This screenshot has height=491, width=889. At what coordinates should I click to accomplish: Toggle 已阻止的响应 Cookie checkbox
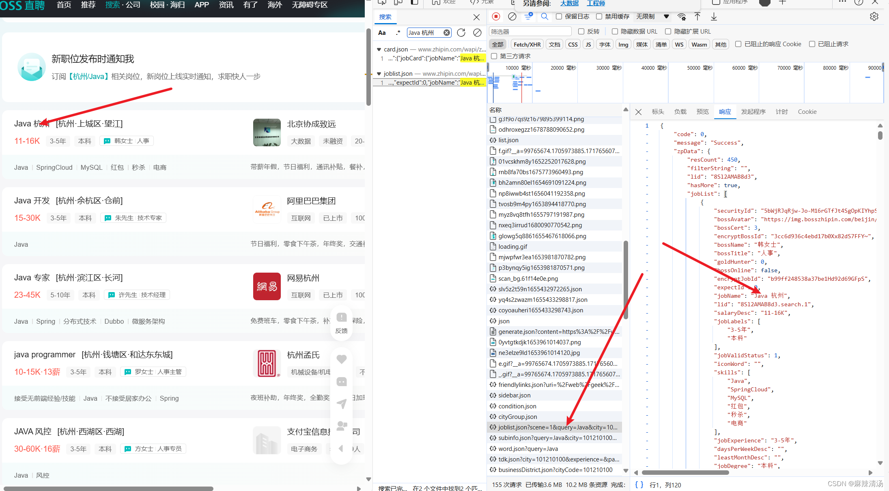tap(738, 44)
